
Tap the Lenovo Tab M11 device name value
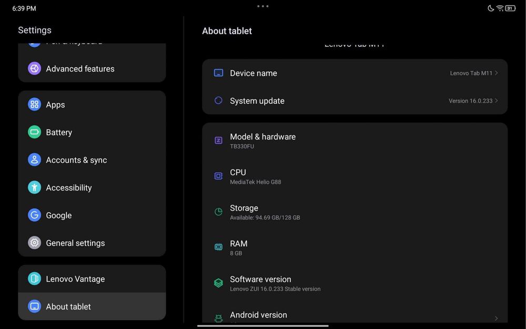tap(471, 73)
